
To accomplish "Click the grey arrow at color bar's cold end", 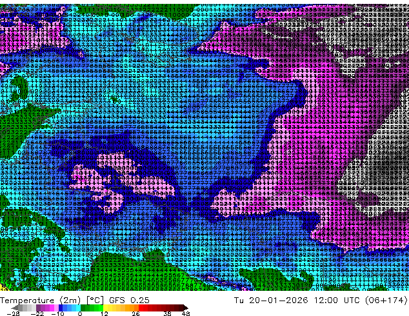I will click(14, 308).
